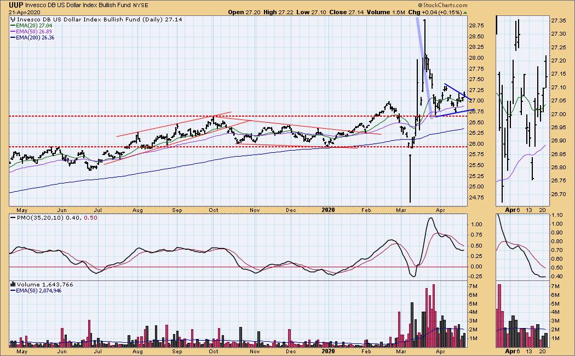Click the 2M volume label in zoom panel
The image size is (575, 356).
[x=555, y=330]
